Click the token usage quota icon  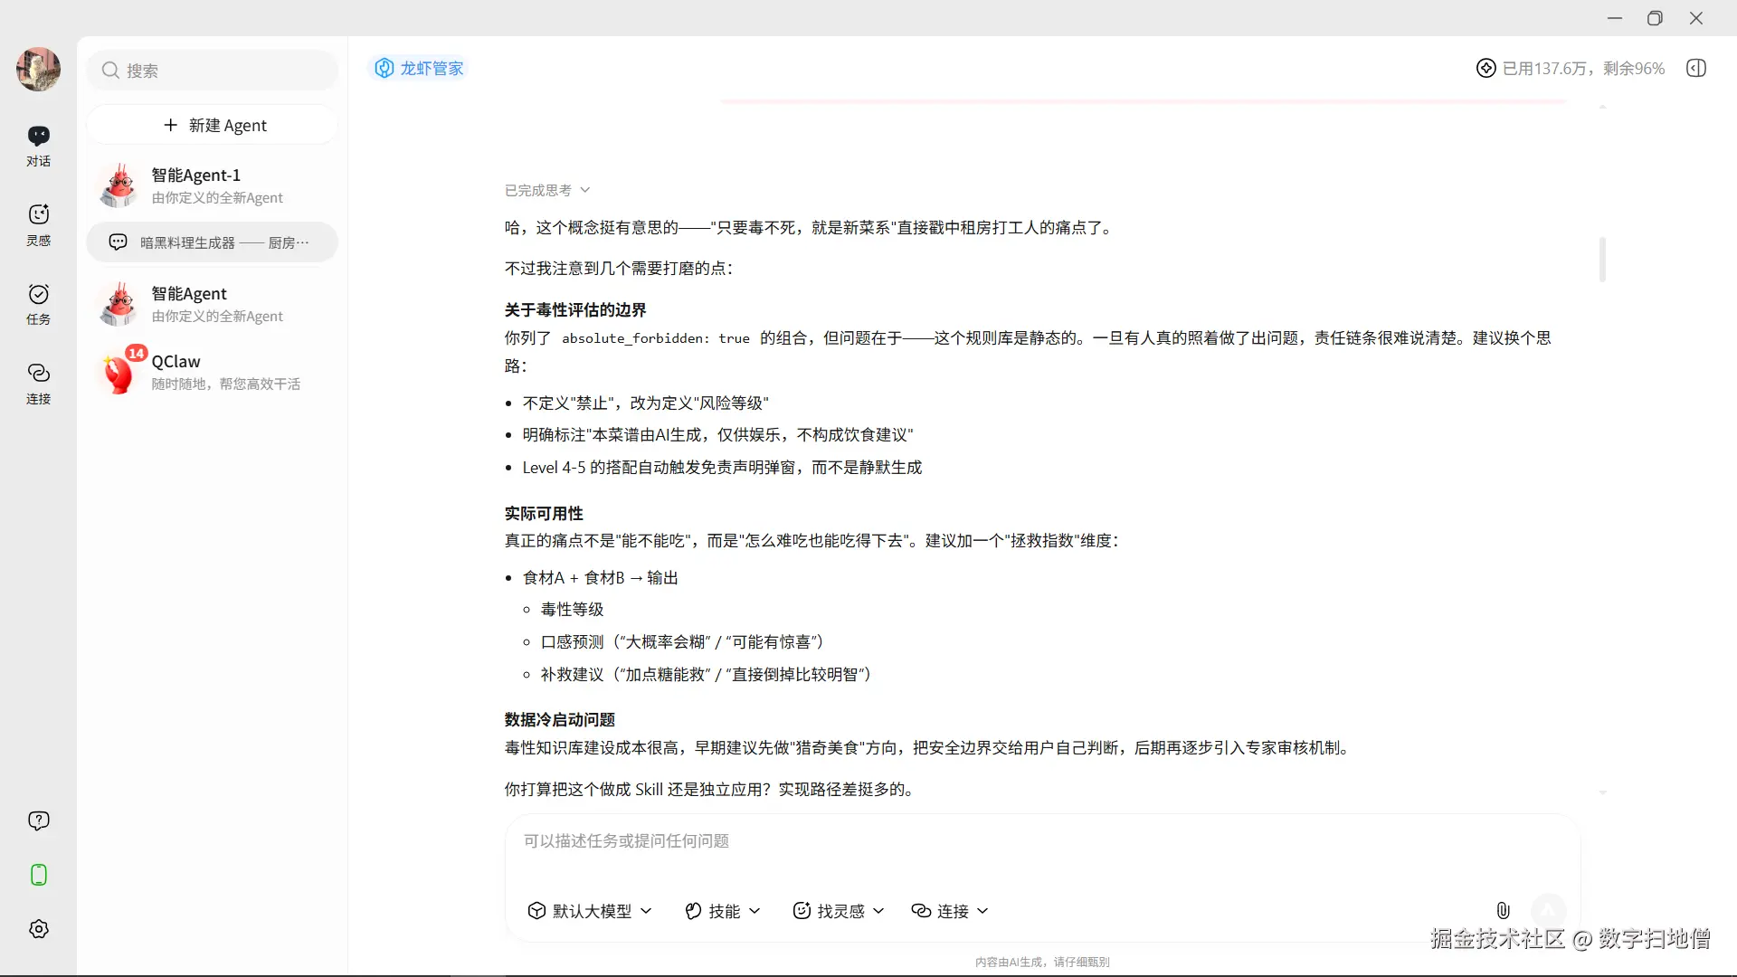pyautogui.click(x=1485, y=68)
